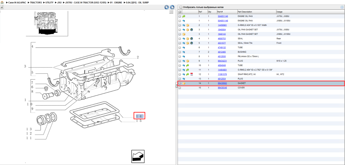Sort by the Ref column header
The height and width of the screenshot is (165, 345).
[x=200, y=12]
